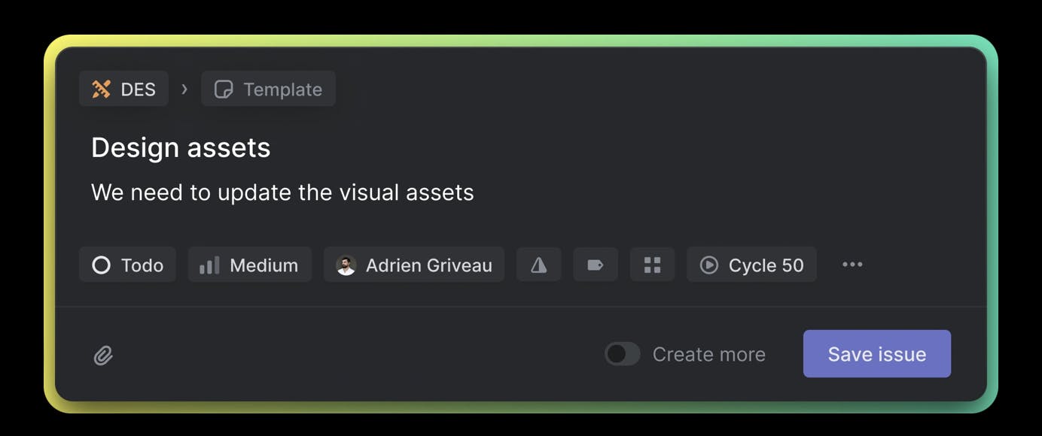This screenshot has height=436, width=1042.
Task: Click the Todo status circle icon
Action: point(101,265)
